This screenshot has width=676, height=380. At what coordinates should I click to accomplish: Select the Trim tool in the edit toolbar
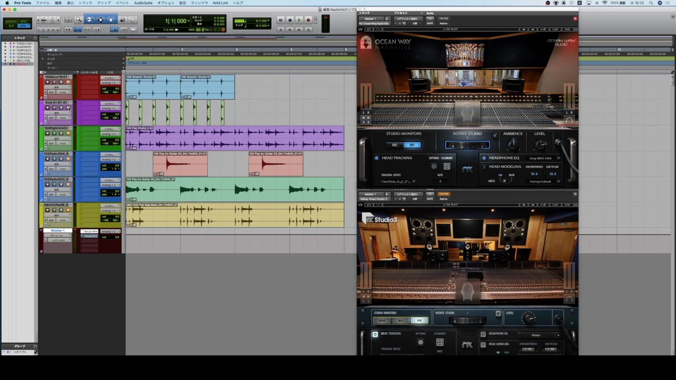pyautogui.click(x=90, y=20)
